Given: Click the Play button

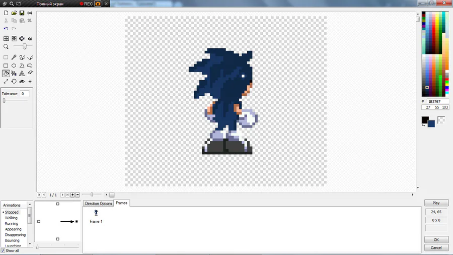Looking at the screenshot, I should tap(436, 203).
